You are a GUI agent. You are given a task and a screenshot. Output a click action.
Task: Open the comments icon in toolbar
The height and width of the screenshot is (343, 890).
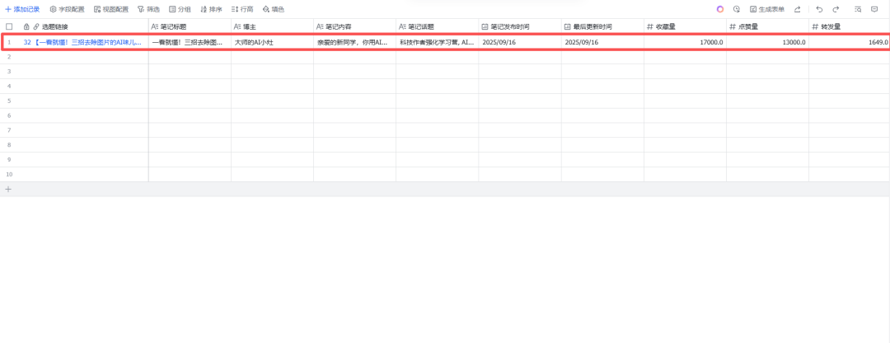pos(874,9)
